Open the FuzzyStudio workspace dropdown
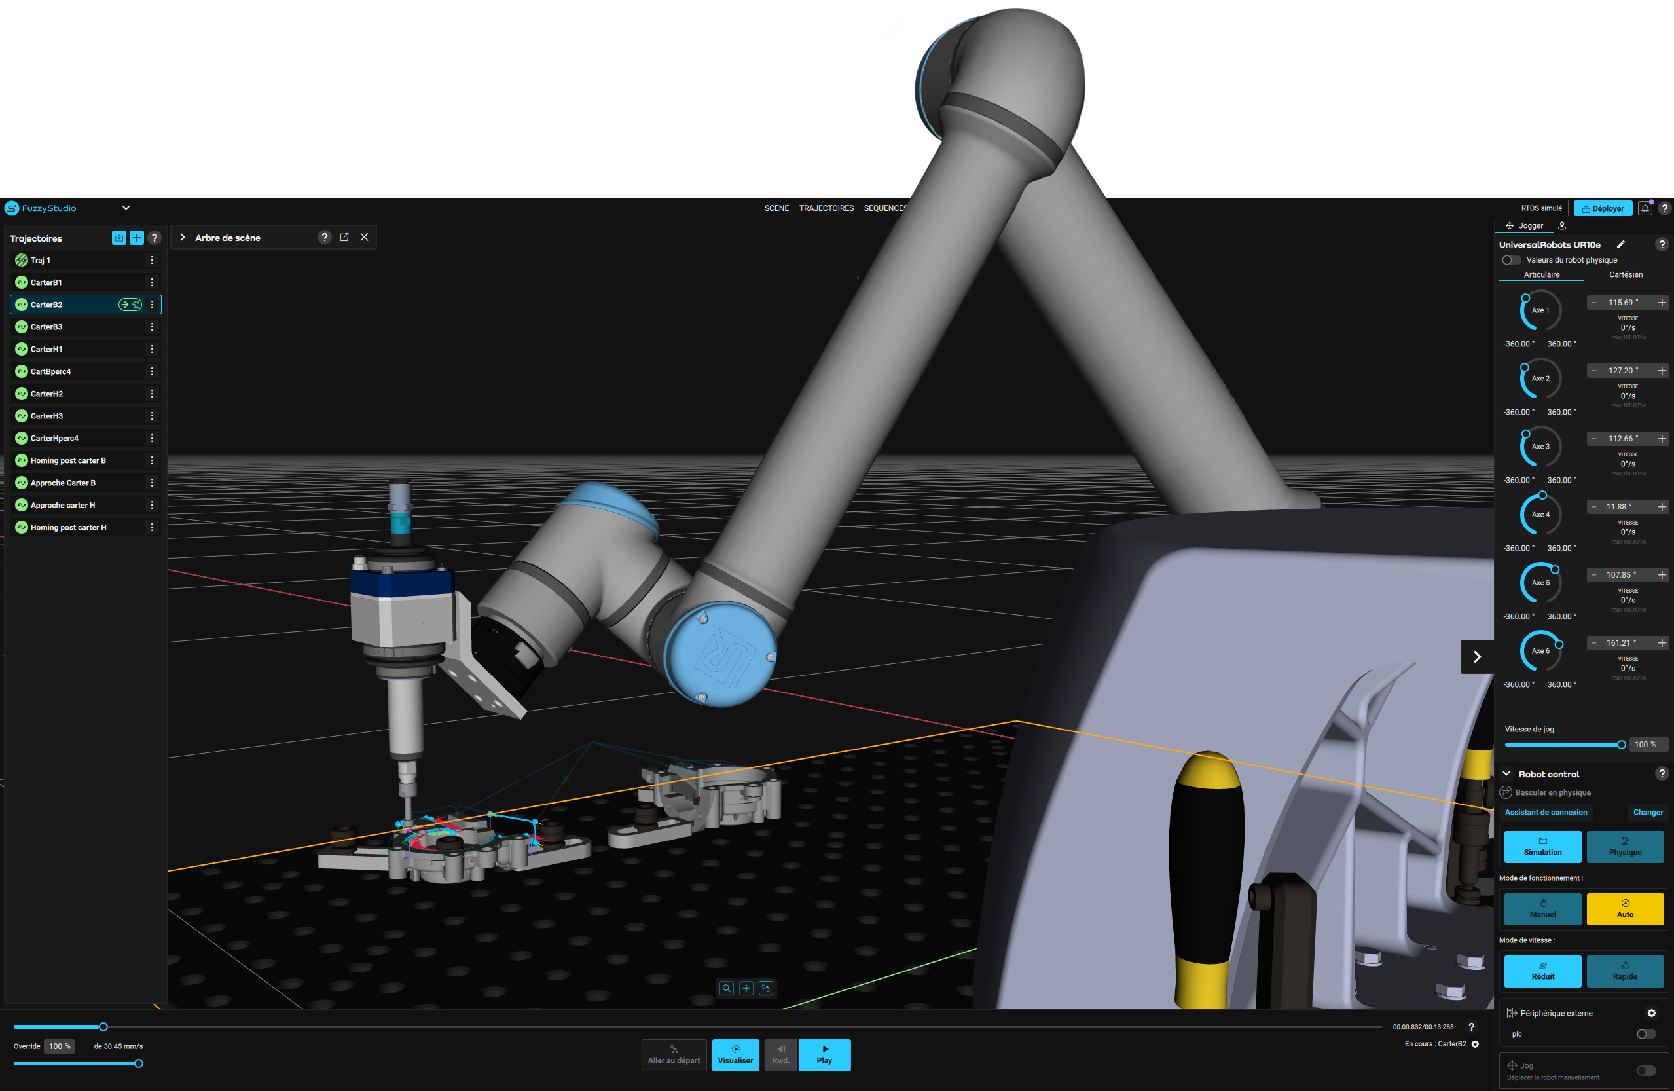Screen dimensions: 1674x1091 click(x=126, y=208)
